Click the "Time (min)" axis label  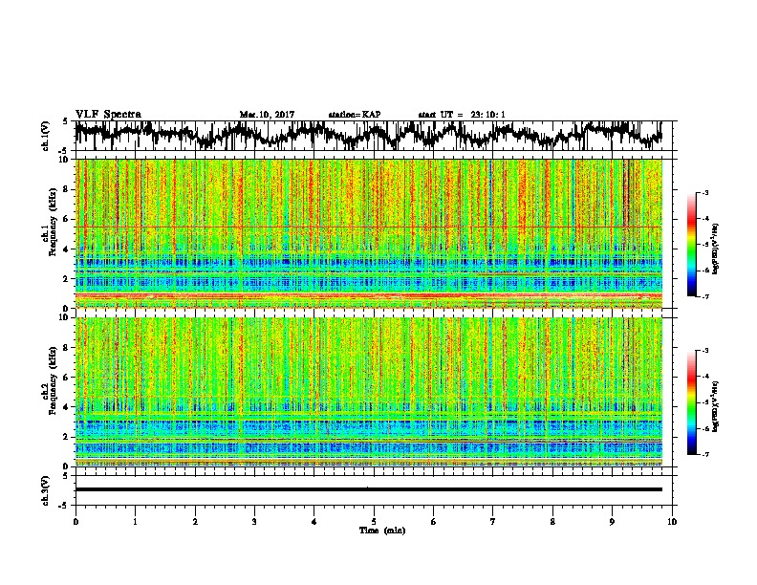pos(382,531)
